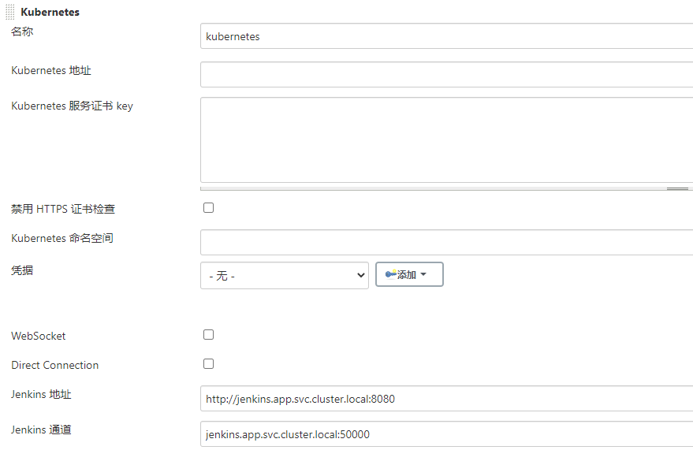693x450 pixels.
Task: Expand the 凭据 credentials select box
Action: point(284,276)
